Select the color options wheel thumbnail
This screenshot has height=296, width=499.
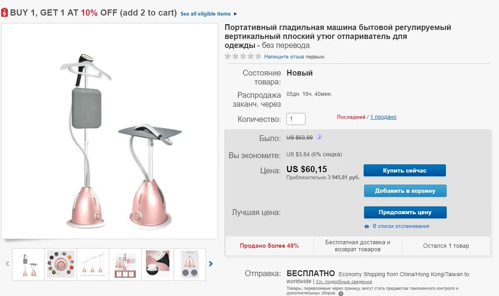[60, 264]
